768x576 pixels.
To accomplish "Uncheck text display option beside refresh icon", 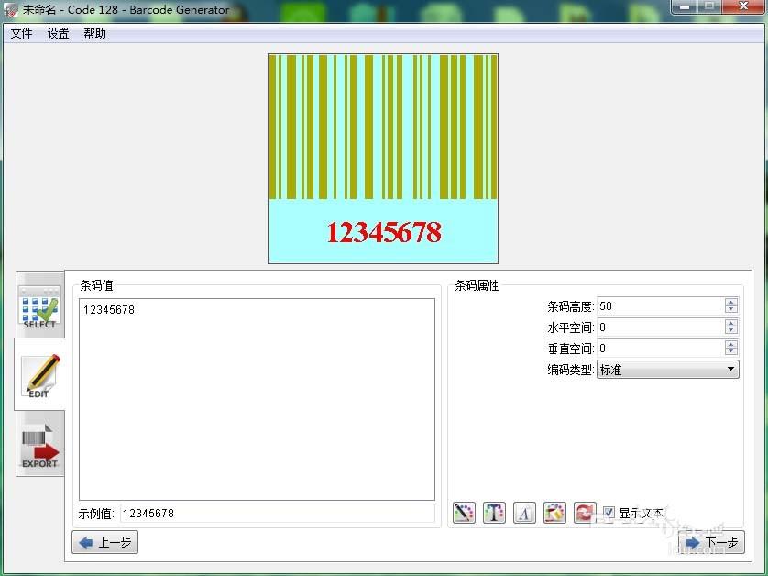I will click(609, 513).
